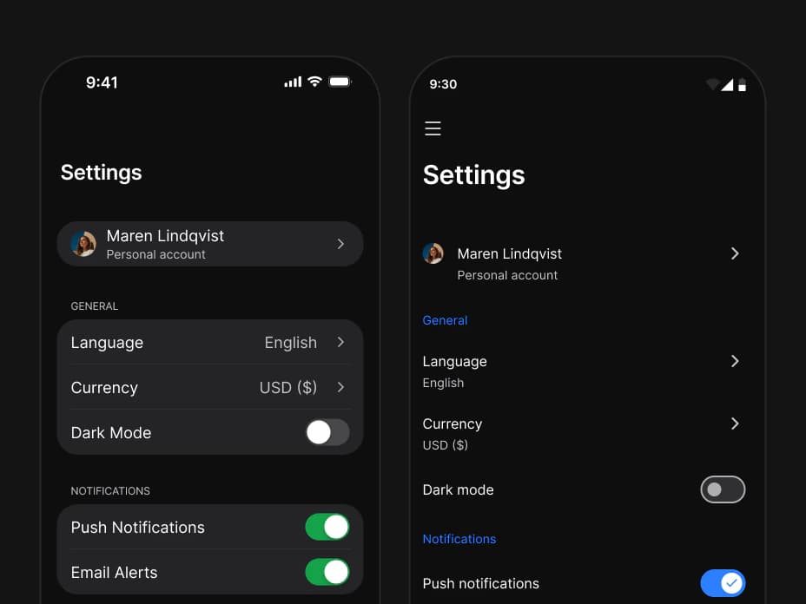Tap the Email Alerts label in iOS mockup
This screenshot has height=604, width=806.
114,573
